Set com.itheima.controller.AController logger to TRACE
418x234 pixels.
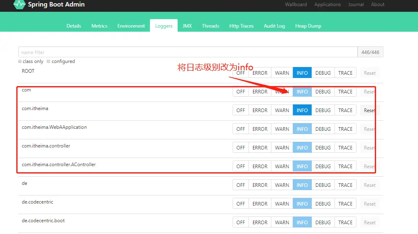click(345, 166)
